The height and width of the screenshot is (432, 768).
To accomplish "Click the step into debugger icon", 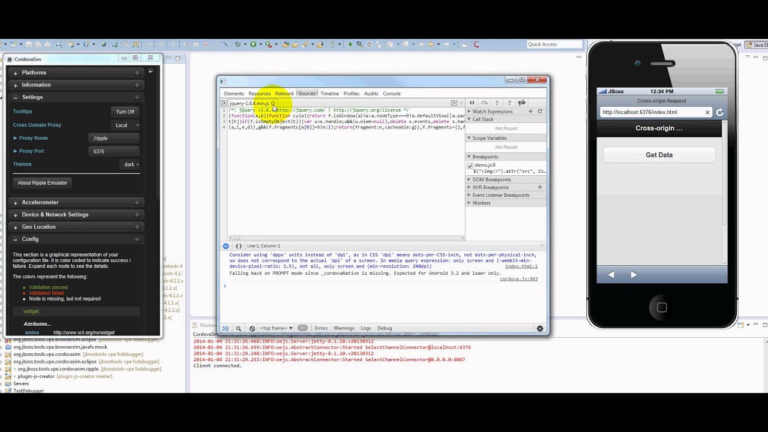I will pyautogui.click(x=497, y=103).
